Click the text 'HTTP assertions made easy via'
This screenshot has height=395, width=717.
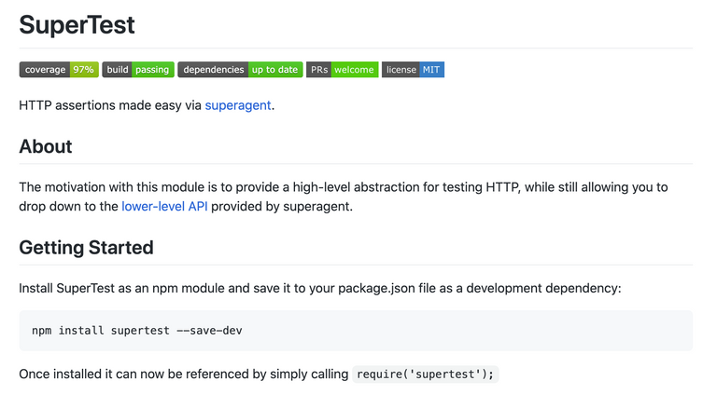110,105
